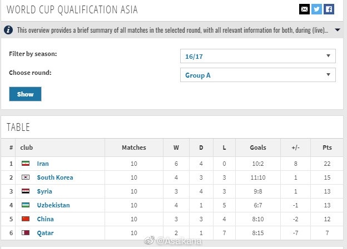Select Qatar's goals value 8:15

pos(258,233)
